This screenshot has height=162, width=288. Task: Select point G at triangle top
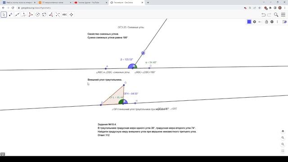coord(124,85)
